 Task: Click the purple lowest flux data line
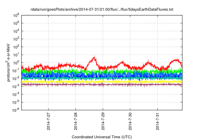click(102, 85)
